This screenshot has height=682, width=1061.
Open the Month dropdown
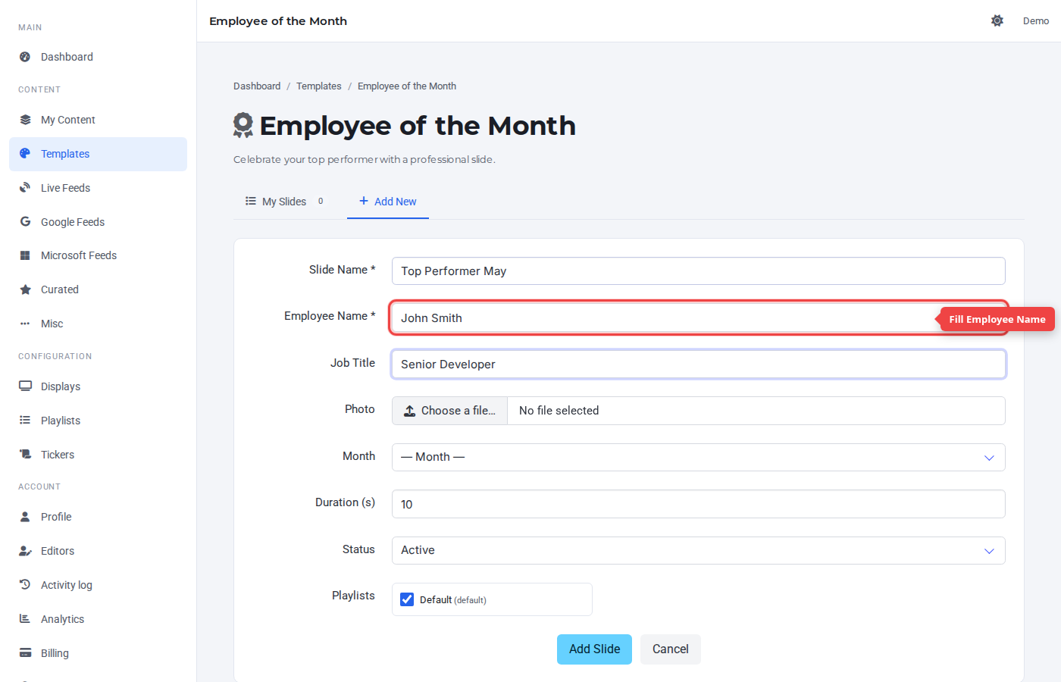698,457
